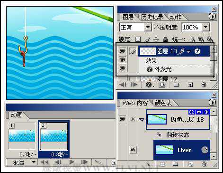This screenshot has width=223, height=173.
Task: Play the animation
Action: [72, 162]
